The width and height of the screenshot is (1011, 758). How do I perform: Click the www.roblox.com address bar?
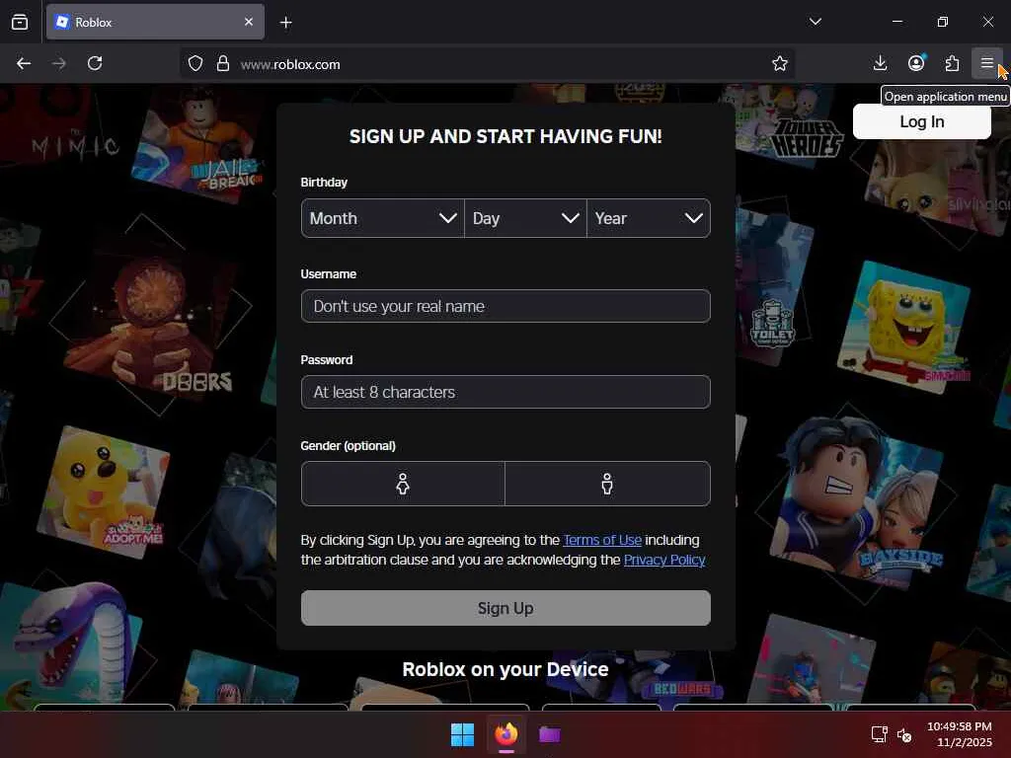490,64
